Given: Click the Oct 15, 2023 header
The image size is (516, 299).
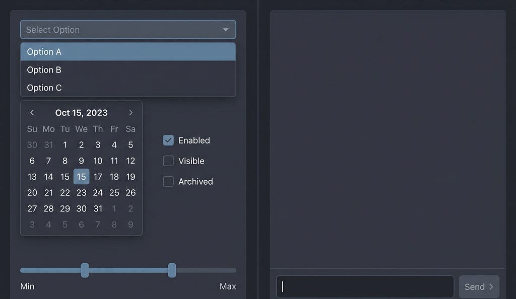Looking at the screenshot, I should (81, 112).
